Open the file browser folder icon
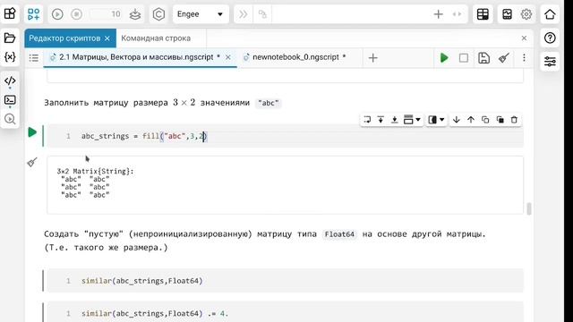 point(10,38)
